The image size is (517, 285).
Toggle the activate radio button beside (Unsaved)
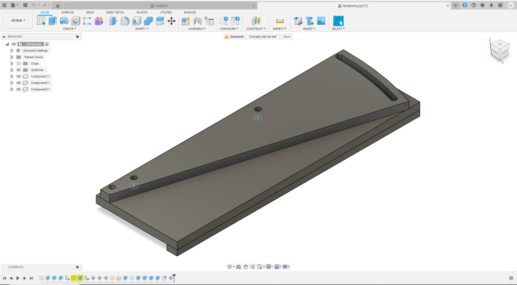coord(47,44)
